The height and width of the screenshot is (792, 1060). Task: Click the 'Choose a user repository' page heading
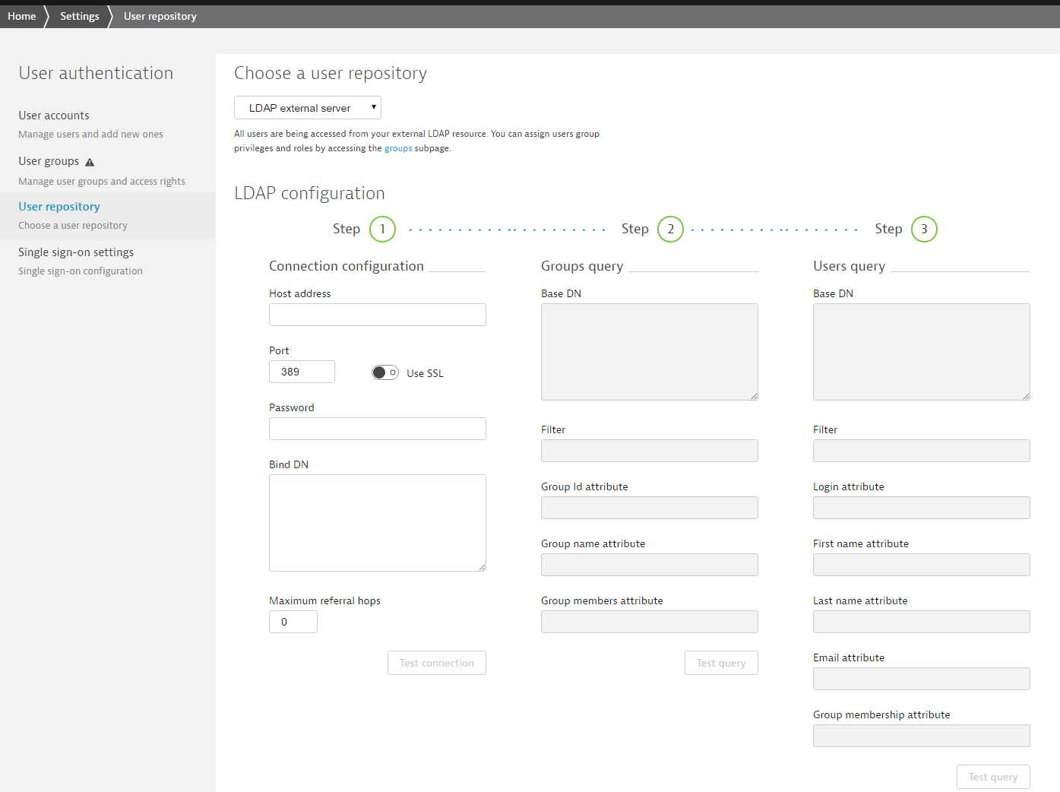coord(331,73)
